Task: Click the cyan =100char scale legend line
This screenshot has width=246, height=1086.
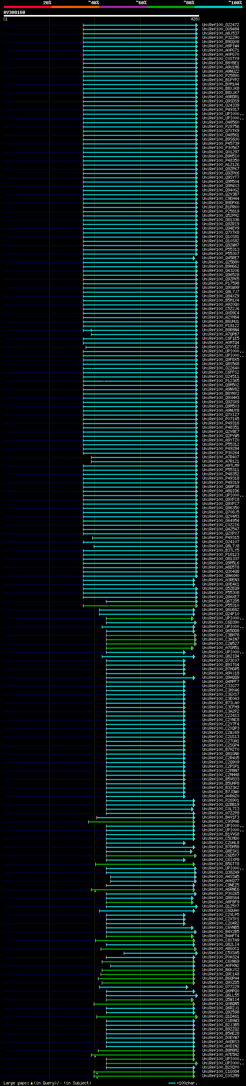Action: (x=171, y=1083)
